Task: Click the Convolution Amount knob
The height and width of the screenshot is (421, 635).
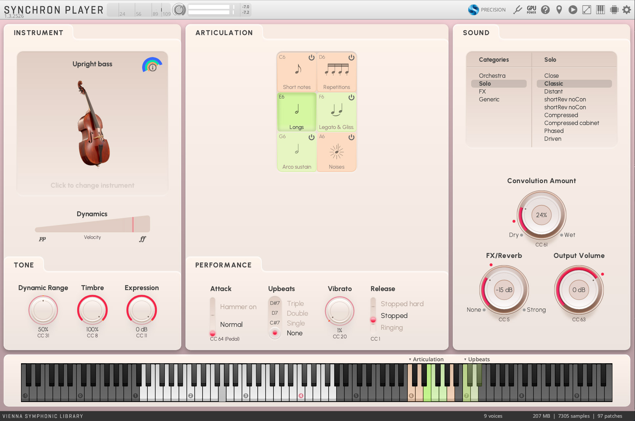Action: [x=541, y=215]
